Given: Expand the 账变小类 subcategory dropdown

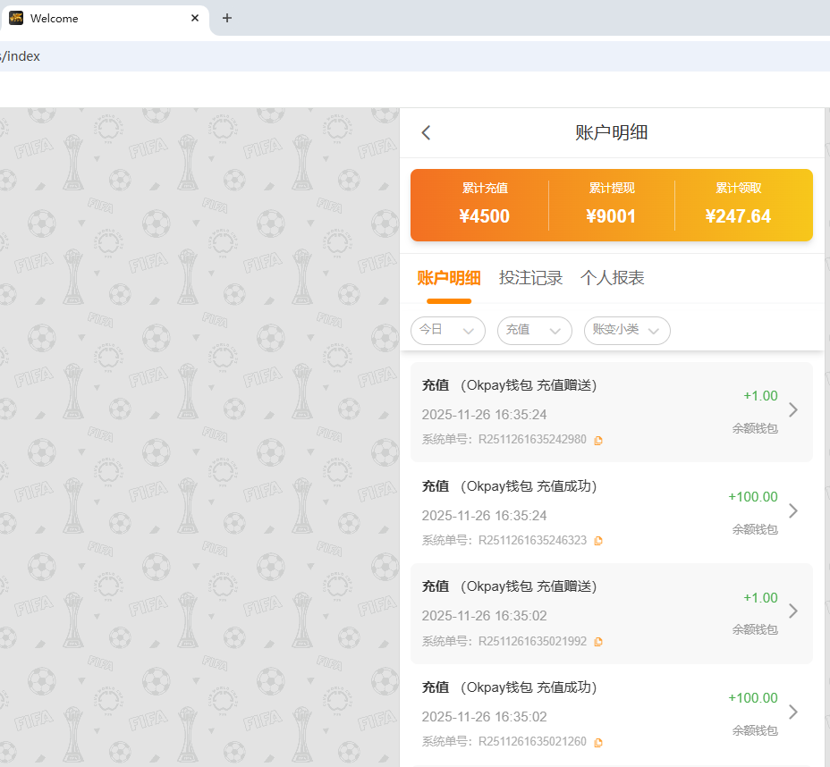Looking at the screenshot, I should (x=626, y=331).
